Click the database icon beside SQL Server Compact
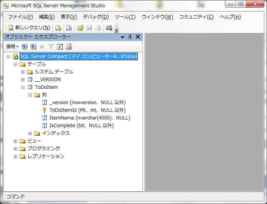 [15, 56]
